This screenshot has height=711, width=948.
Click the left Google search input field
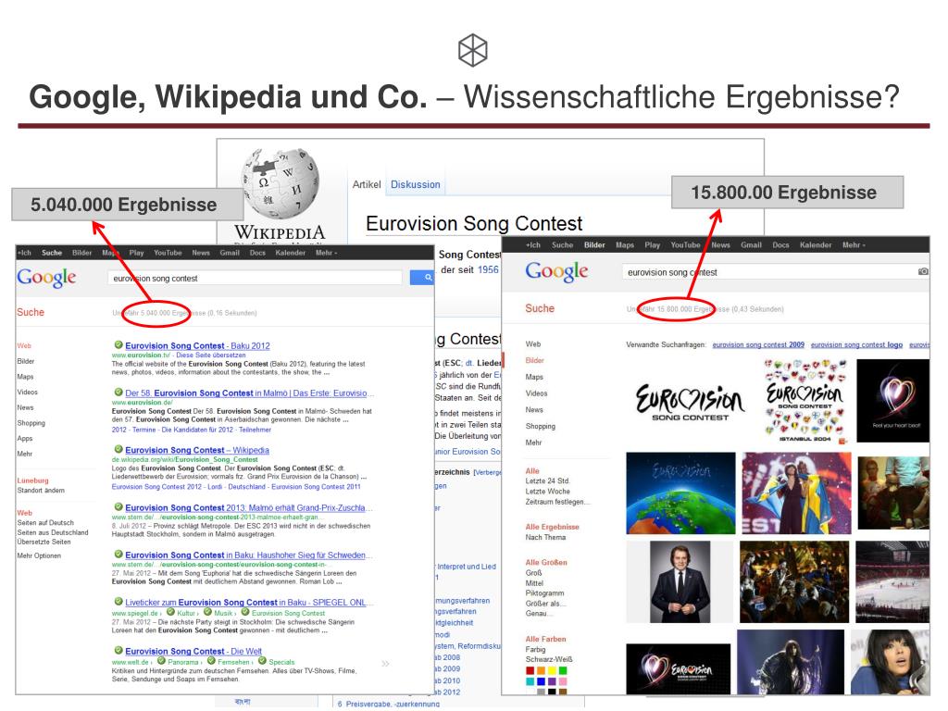coord(255,278)
